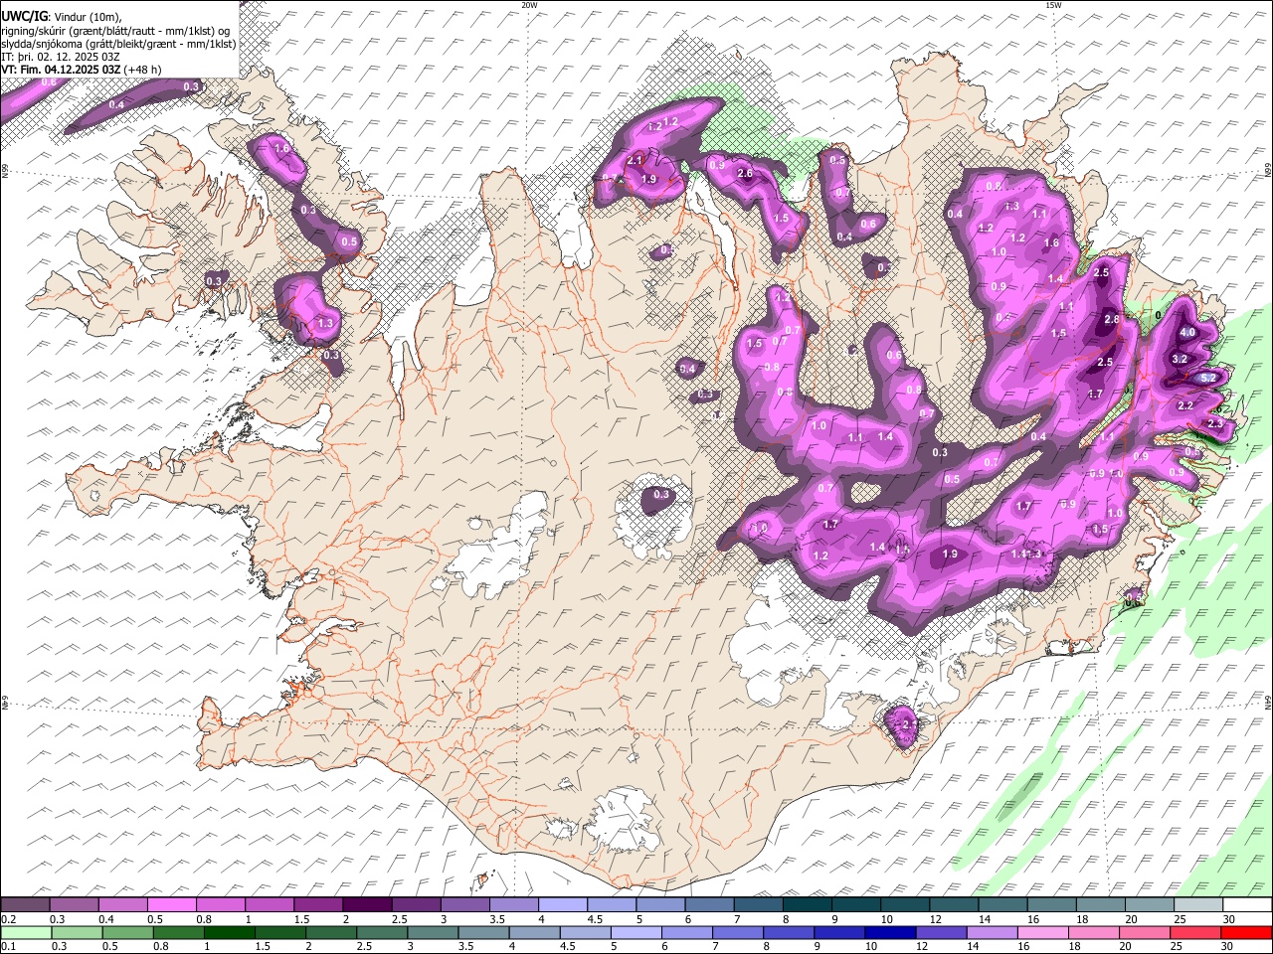The height and width of the screenshot is (954, 1273).
Task: Click the 'rigning/skúrir' legend description line
Action: point(116,30)
